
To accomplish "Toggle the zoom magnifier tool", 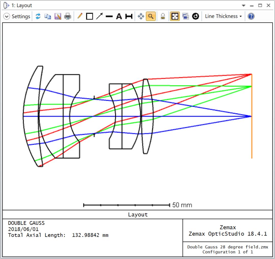I will coord(151,16).
